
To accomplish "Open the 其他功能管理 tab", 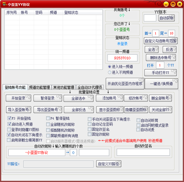I will (x=63, y=87).
